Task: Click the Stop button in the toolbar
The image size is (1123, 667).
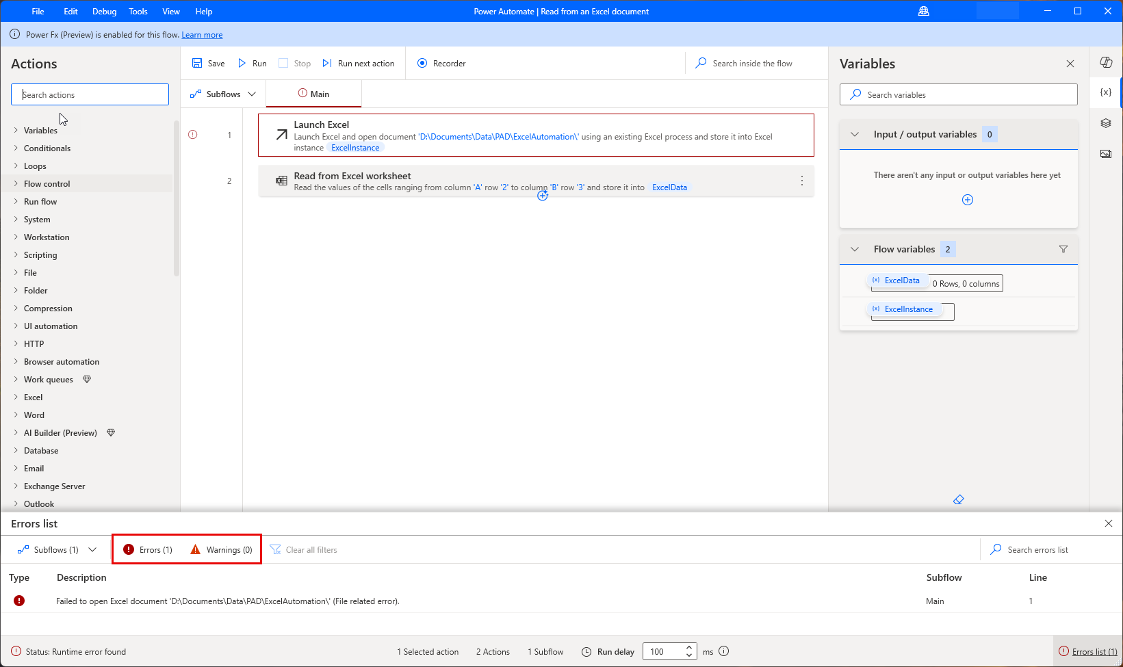Action: [x=295, y=63]
